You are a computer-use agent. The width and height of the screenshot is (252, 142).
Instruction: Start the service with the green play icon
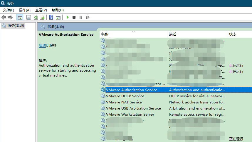coord(68,17)
